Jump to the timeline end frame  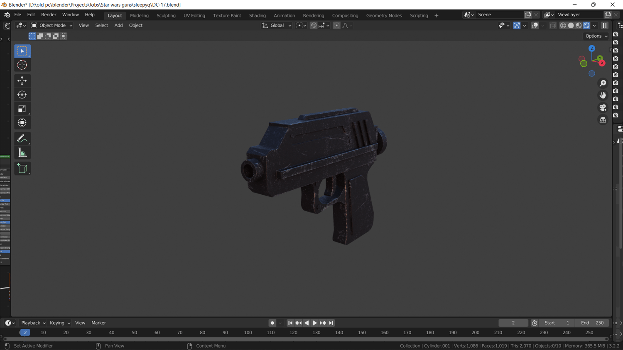point(331,323)
